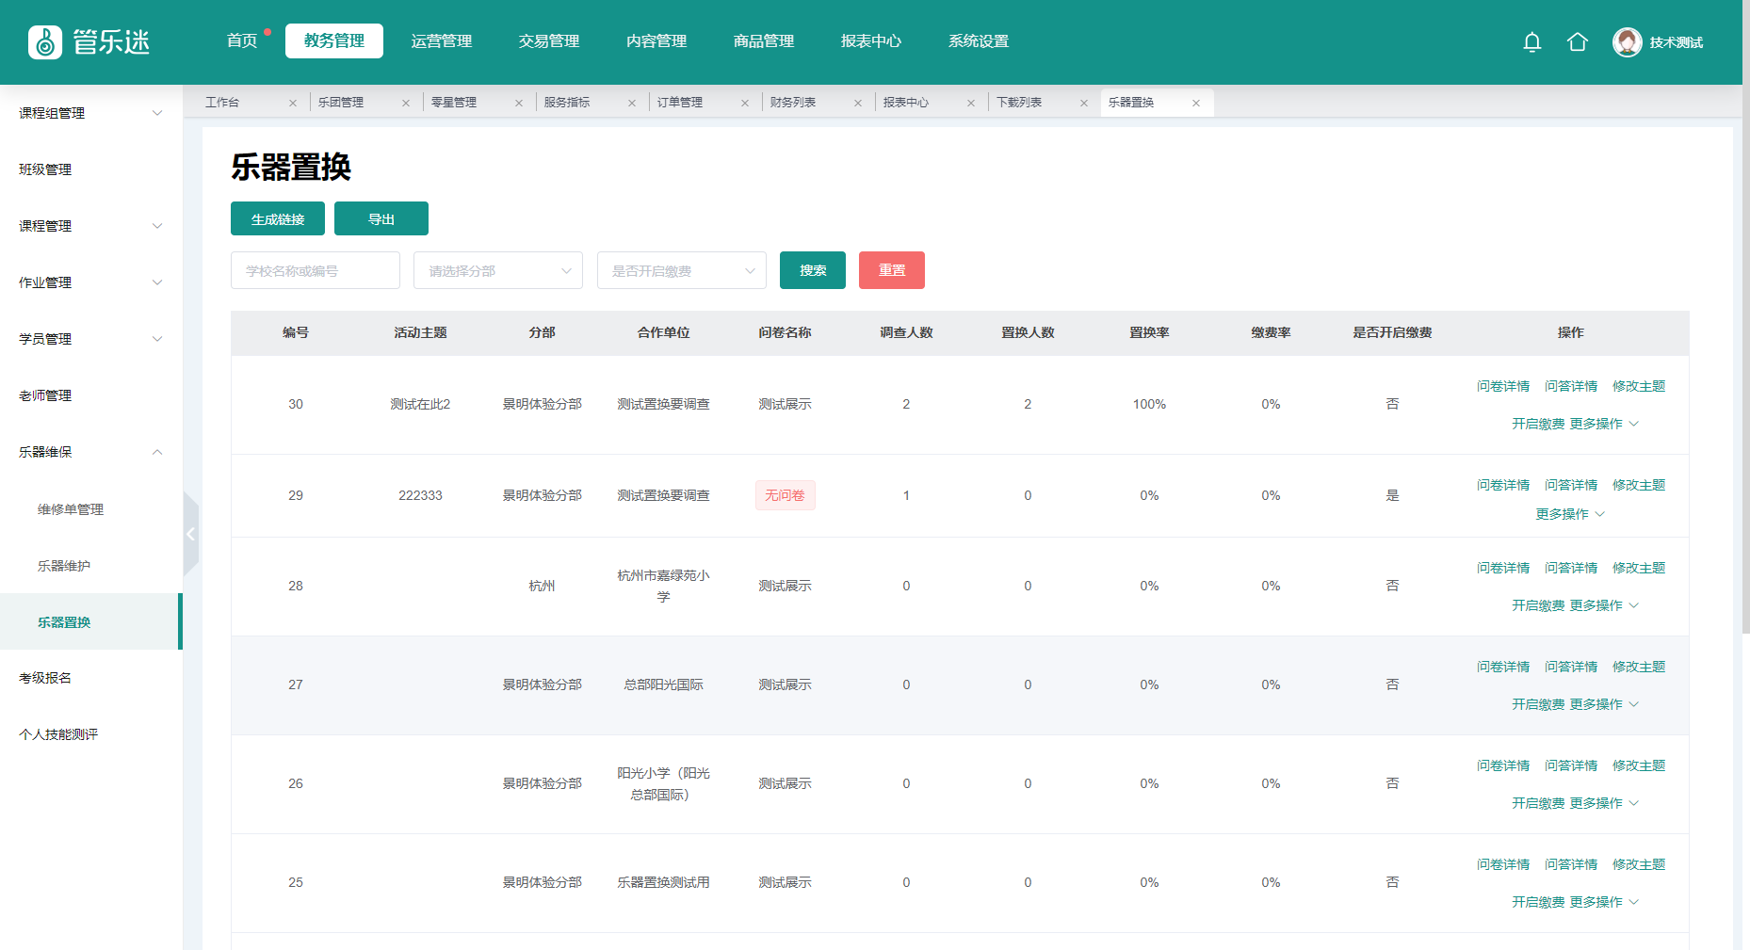This screenshot has width=1750, height=950.
Task: Close the 乐器置换 tab
Action: [1196, 104]
